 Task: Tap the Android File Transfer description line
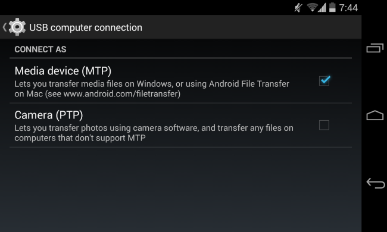coord(152,84)
